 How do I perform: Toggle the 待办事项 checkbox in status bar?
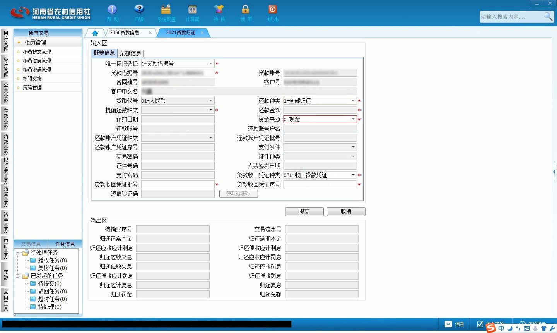coord(480,324)
